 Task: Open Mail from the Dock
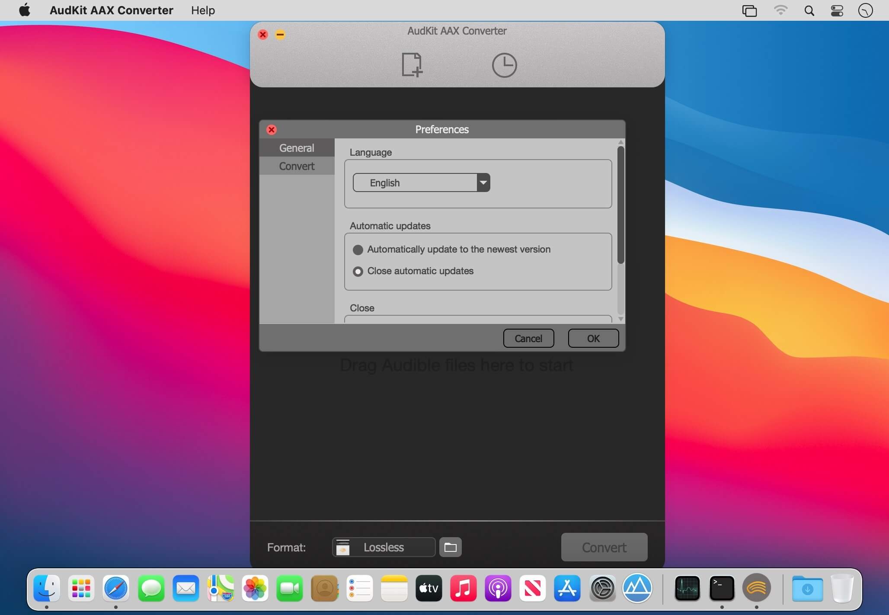coord(185,588)
